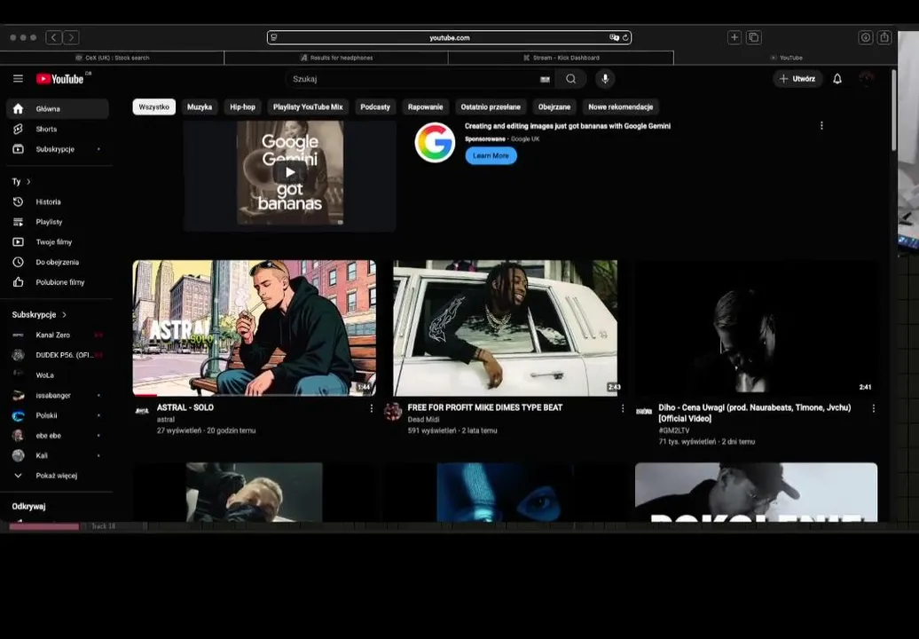Click Learn More on Gemini ad

[x=491, y=156]
